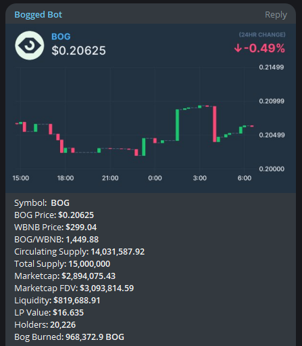
Task: Click the WBNB Price $299.04 line
Action: point(55,228)
